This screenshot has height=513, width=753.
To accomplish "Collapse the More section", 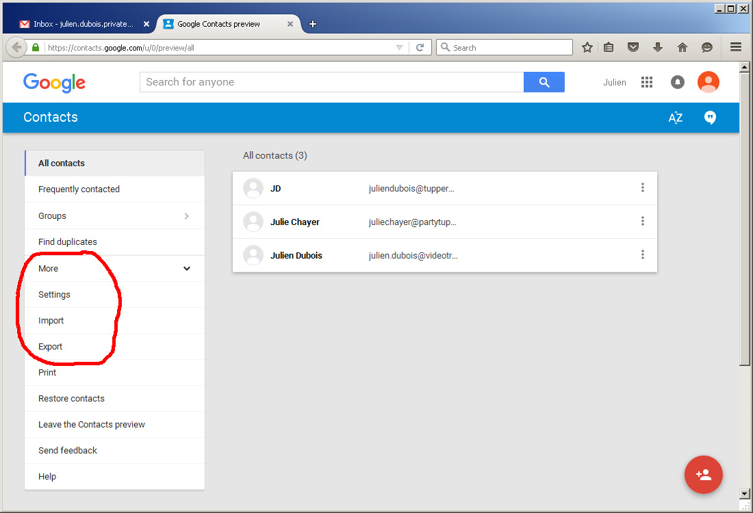I will coord(186,269).
